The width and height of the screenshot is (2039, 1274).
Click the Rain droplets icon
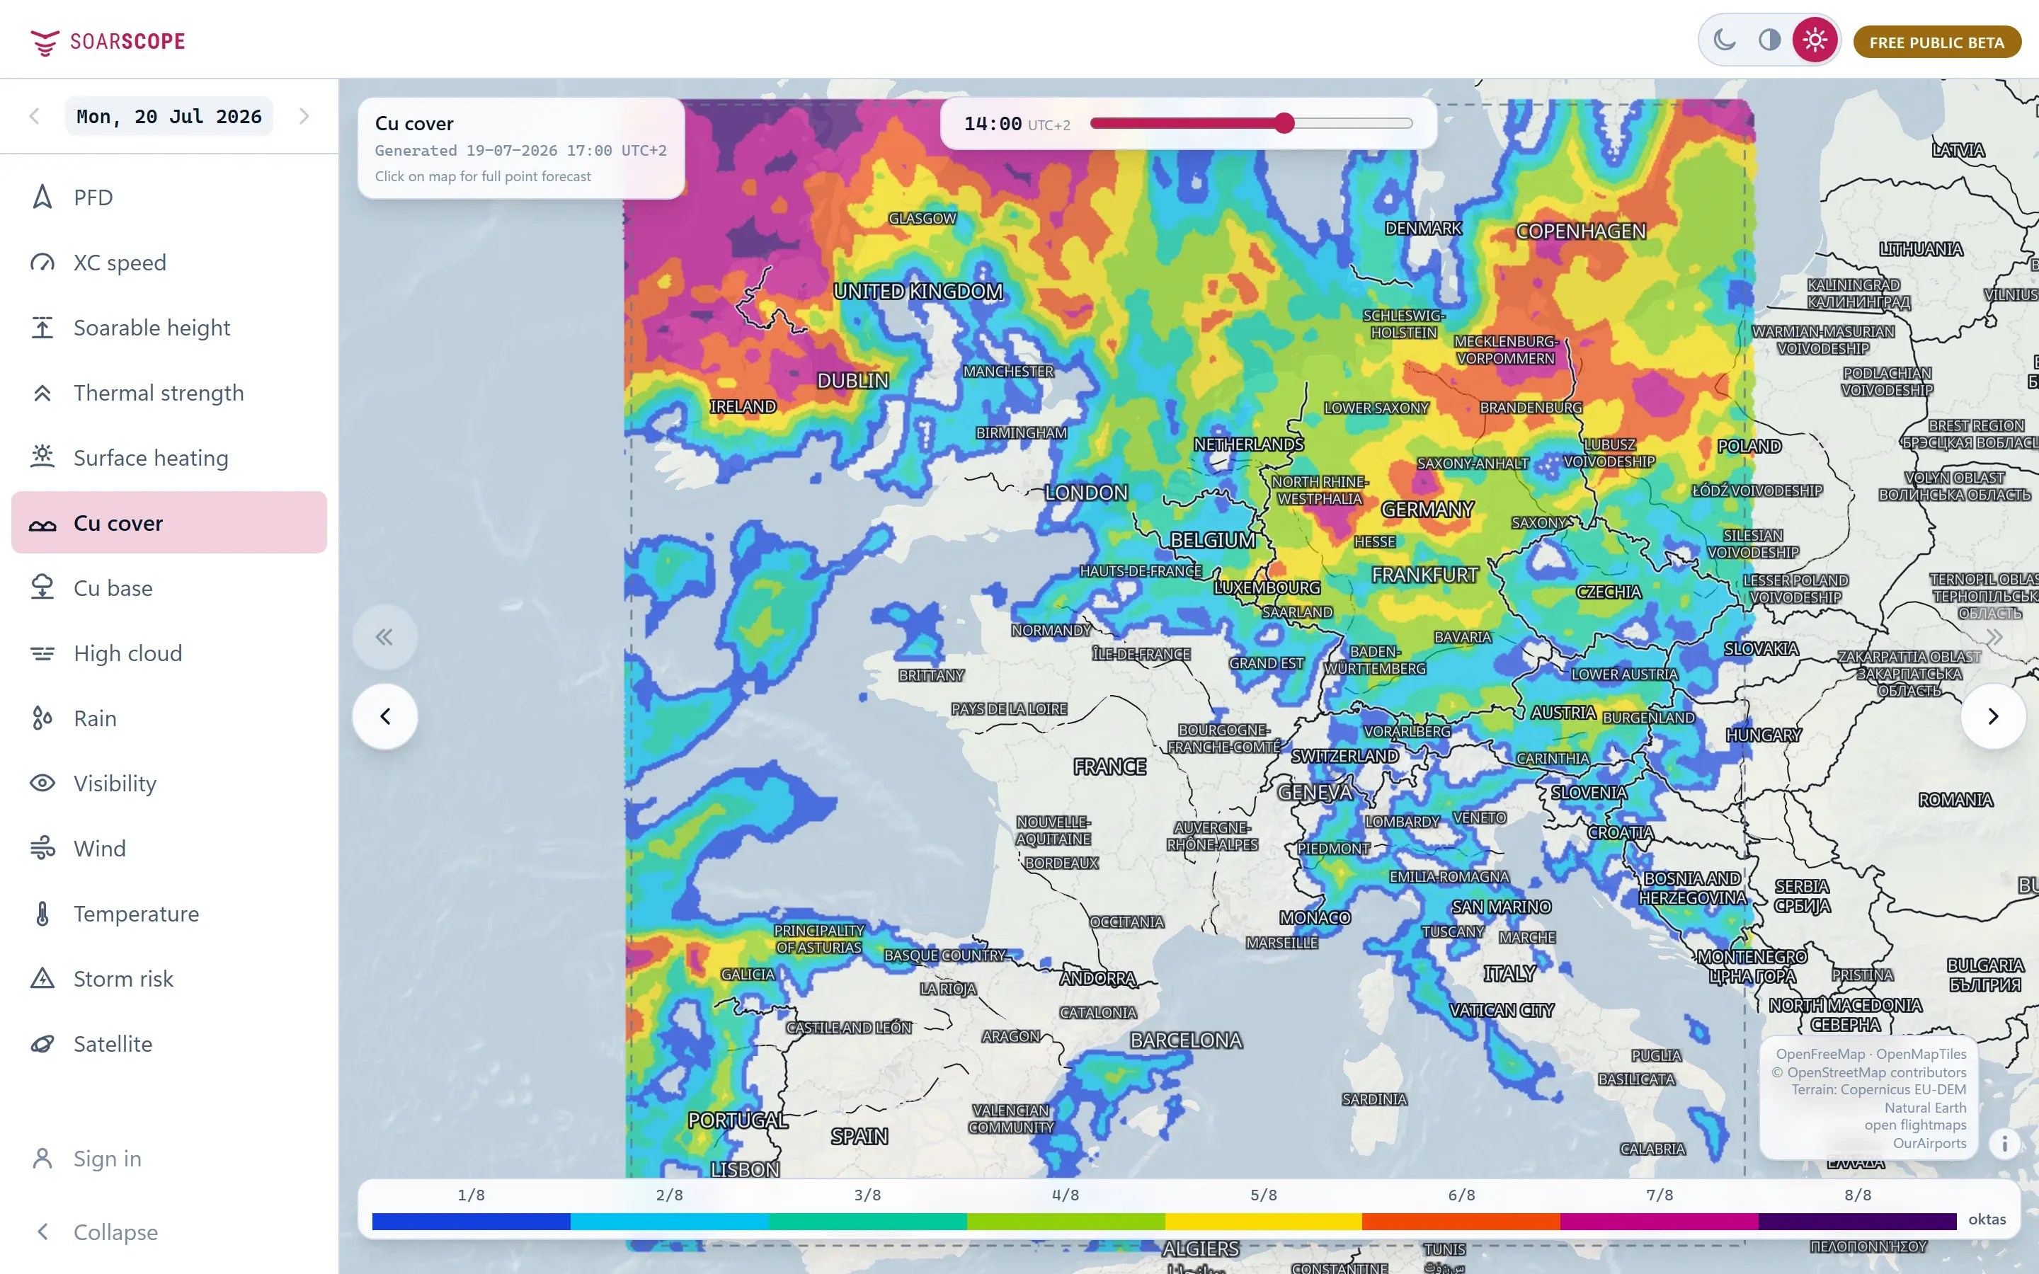tap(42, 718)
